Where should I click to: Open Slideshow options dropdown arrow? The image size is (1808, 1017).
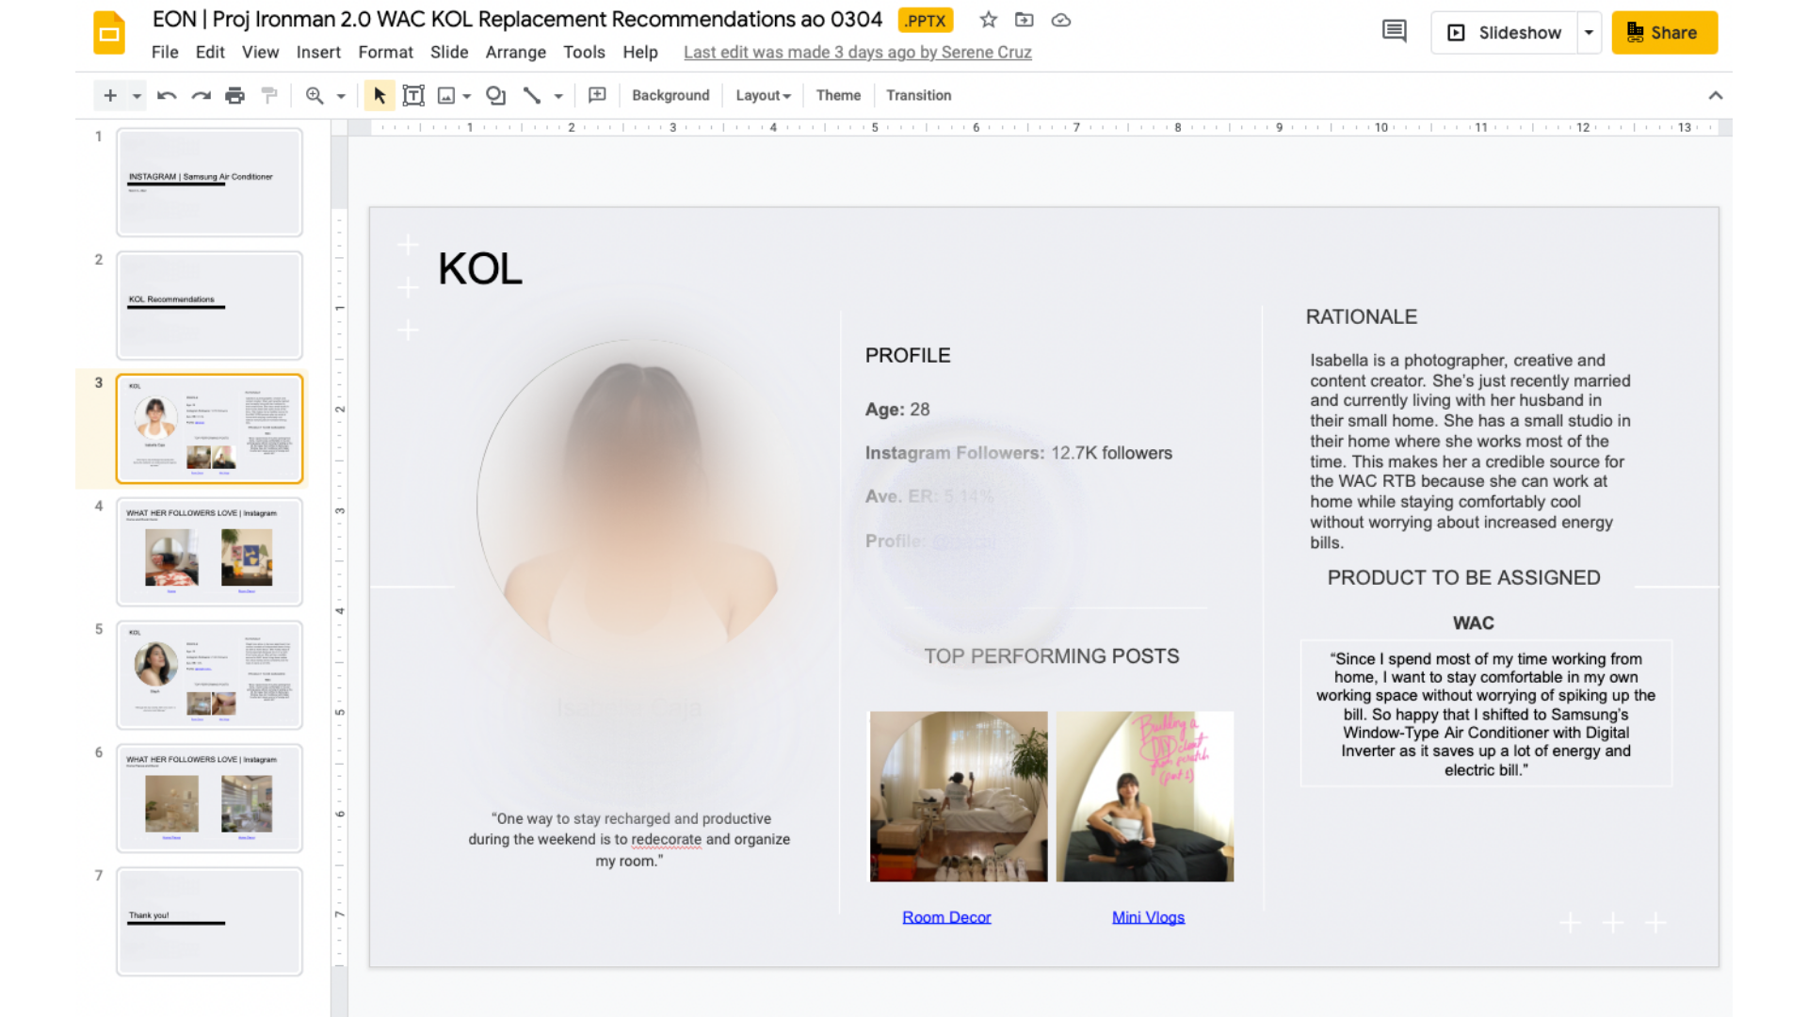[1589, 32]
